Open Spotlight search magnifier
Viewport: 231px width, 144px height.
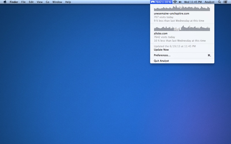point(219,2)
